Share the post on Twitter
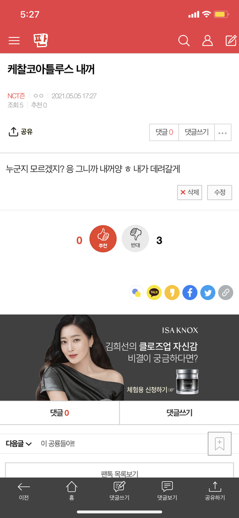Viewport: 239px width, 518px height. (208, 292)
